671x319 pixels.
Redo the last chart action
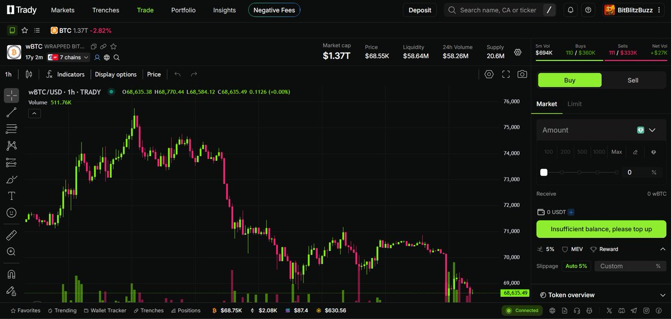coord(194,74)
